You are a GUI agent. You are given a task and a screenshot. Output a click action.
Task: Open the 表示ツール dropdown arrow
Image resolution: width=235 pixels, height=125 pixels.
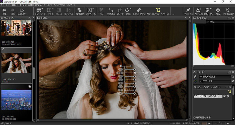[x=93, y=9]
